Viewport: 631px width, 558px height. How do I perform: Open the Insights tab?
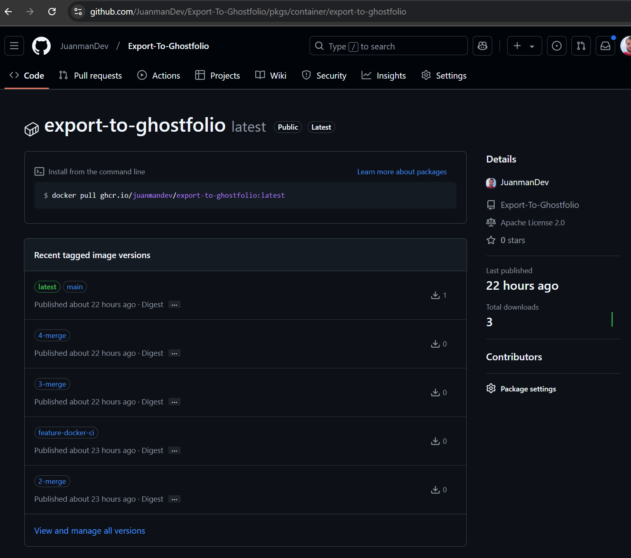pos(383,76)
